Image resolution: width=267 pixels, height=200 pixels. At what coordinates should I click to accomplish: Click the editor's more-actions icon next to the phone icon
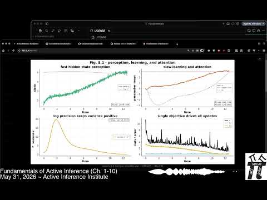coord(78,31)
